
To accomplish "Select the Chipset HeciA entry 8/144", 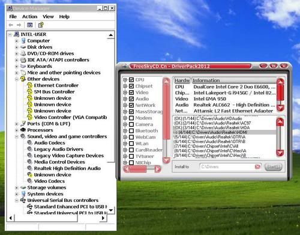I will pyautogui.click(x=224, y=151).
